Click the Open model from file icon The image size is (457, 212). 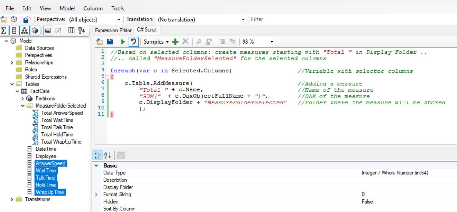pos(4,20)
